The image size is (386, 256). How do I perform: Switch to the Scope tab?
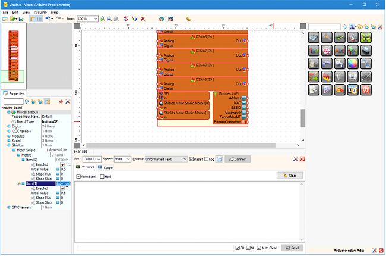[105, 167]
